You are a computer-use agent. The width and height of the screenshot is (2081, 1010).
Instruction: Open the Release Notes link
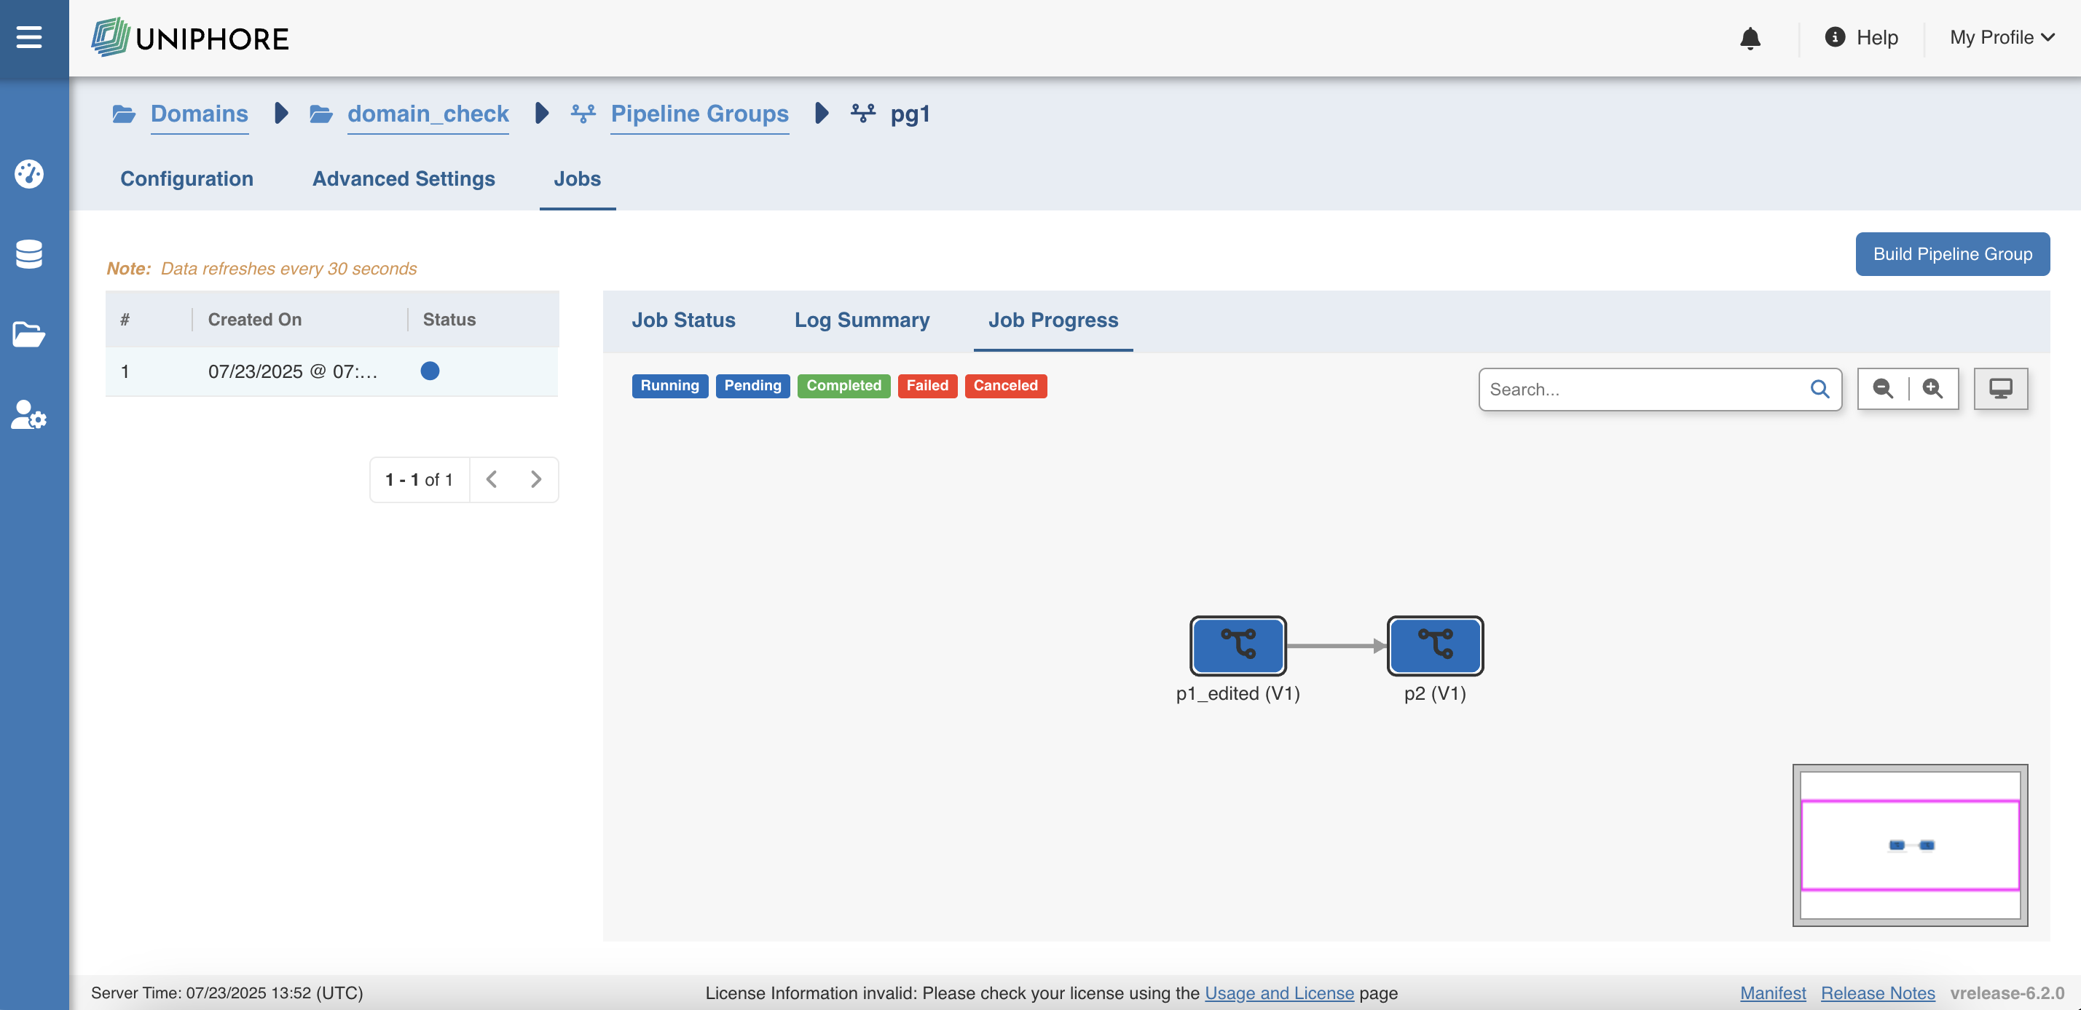pyautogui.click(x=1879, y=993)
